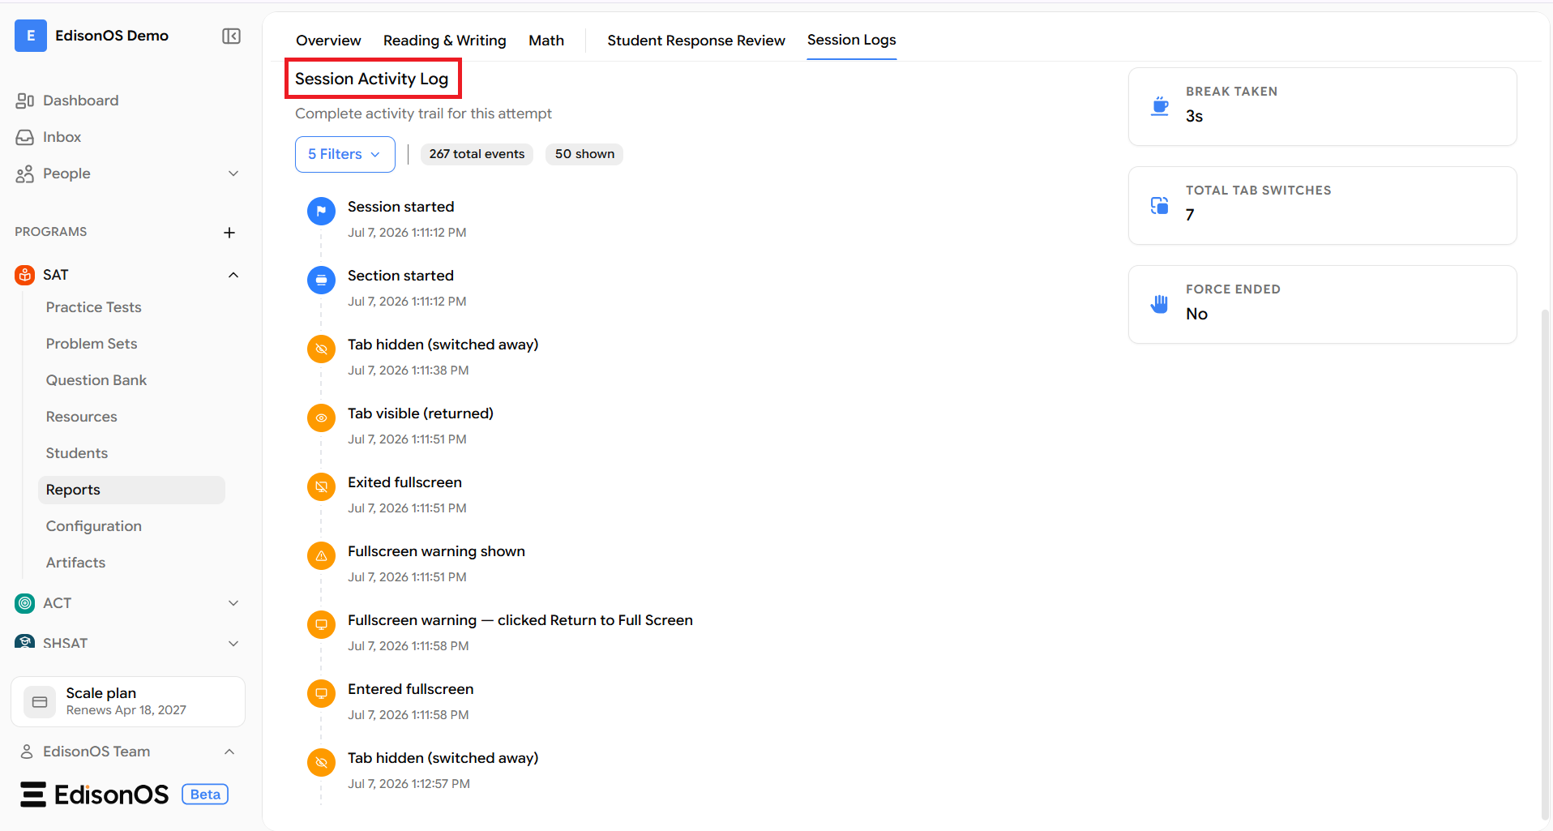Switch to the Overview tab
Image resolution: width=1553 pixels, height=831 pixels.
point(328,41)
